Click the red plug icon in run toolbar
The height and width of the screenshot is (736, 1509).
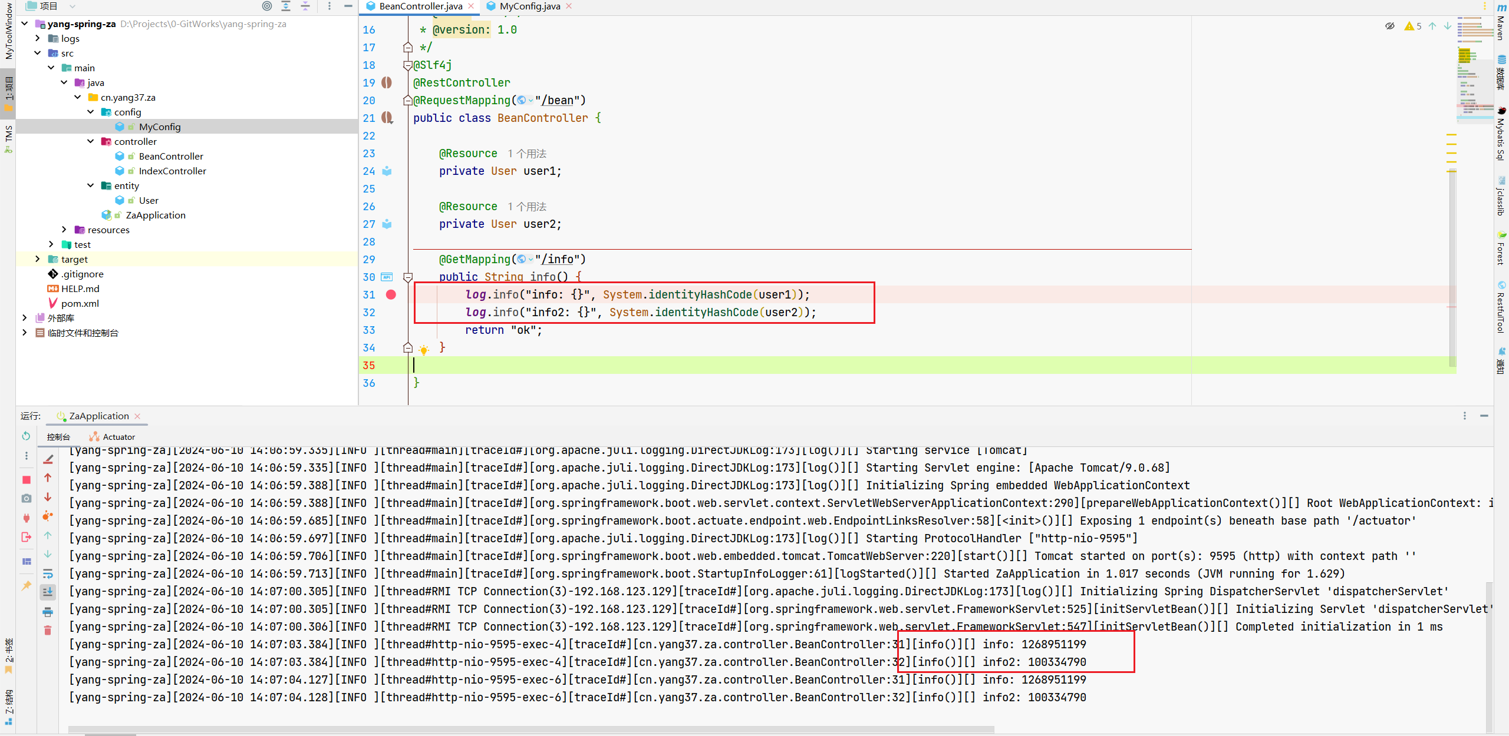(27, 518)
